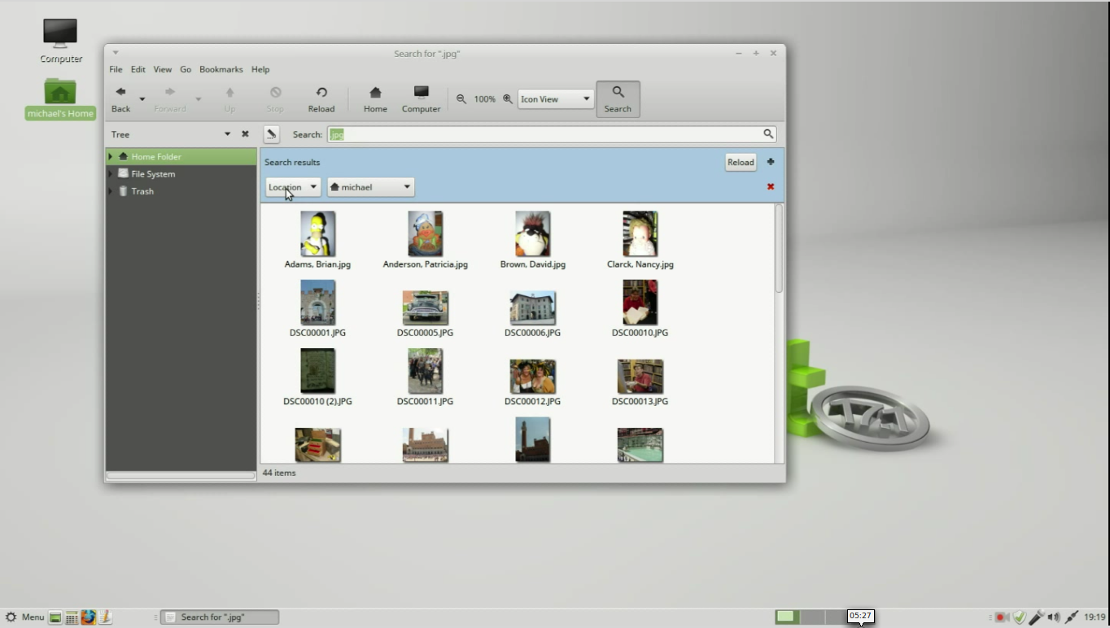Zoom in with the magnifier plus icon

(507, 99)
